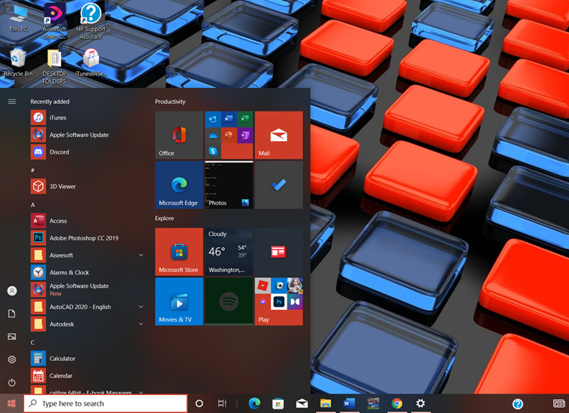This screenshot has width=569, height=413.
Task: Open Apple Software Update marked New
Action: [87, 289]
